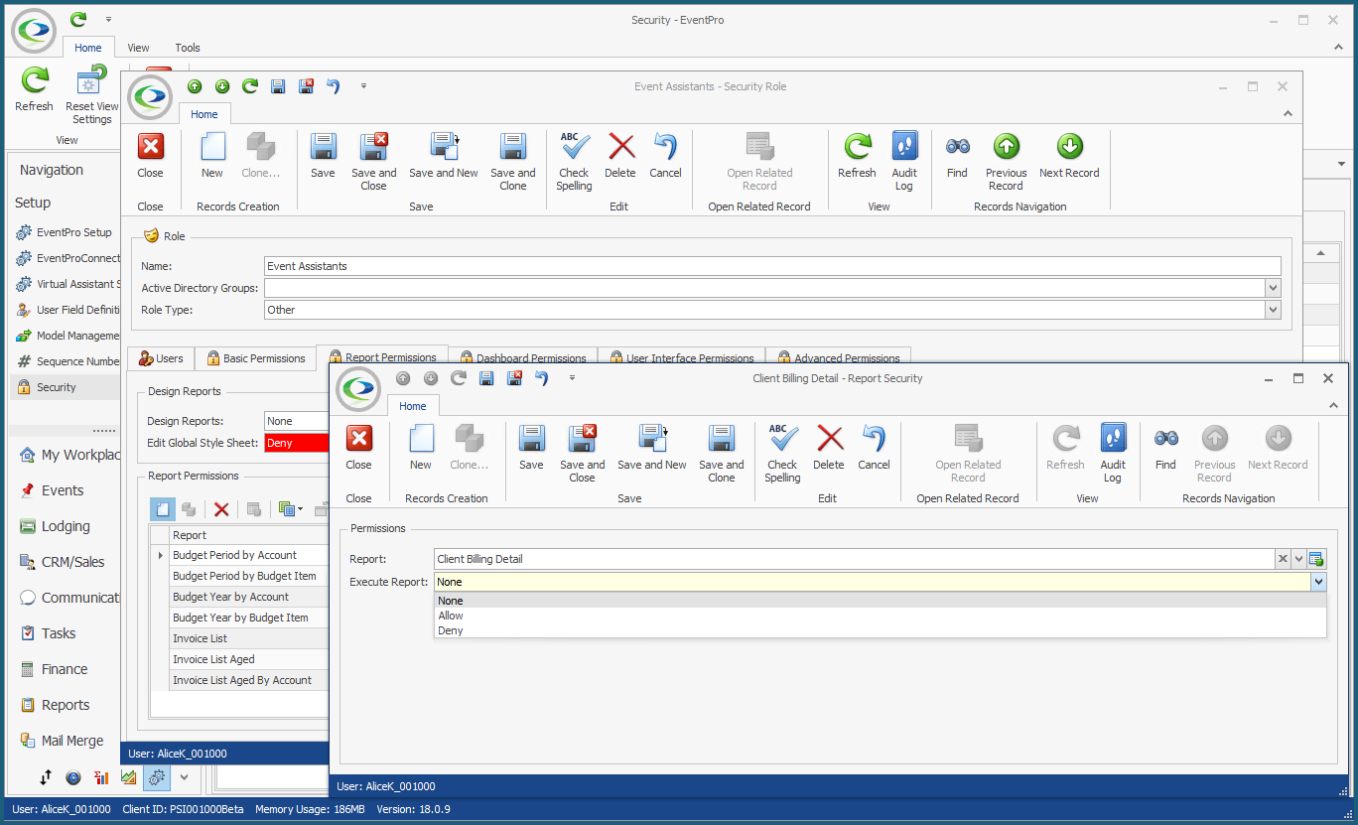This screenshot has width=1358, height=825.
Task: Click new item icon in Report Permissions toolbar
Action: 163,509
